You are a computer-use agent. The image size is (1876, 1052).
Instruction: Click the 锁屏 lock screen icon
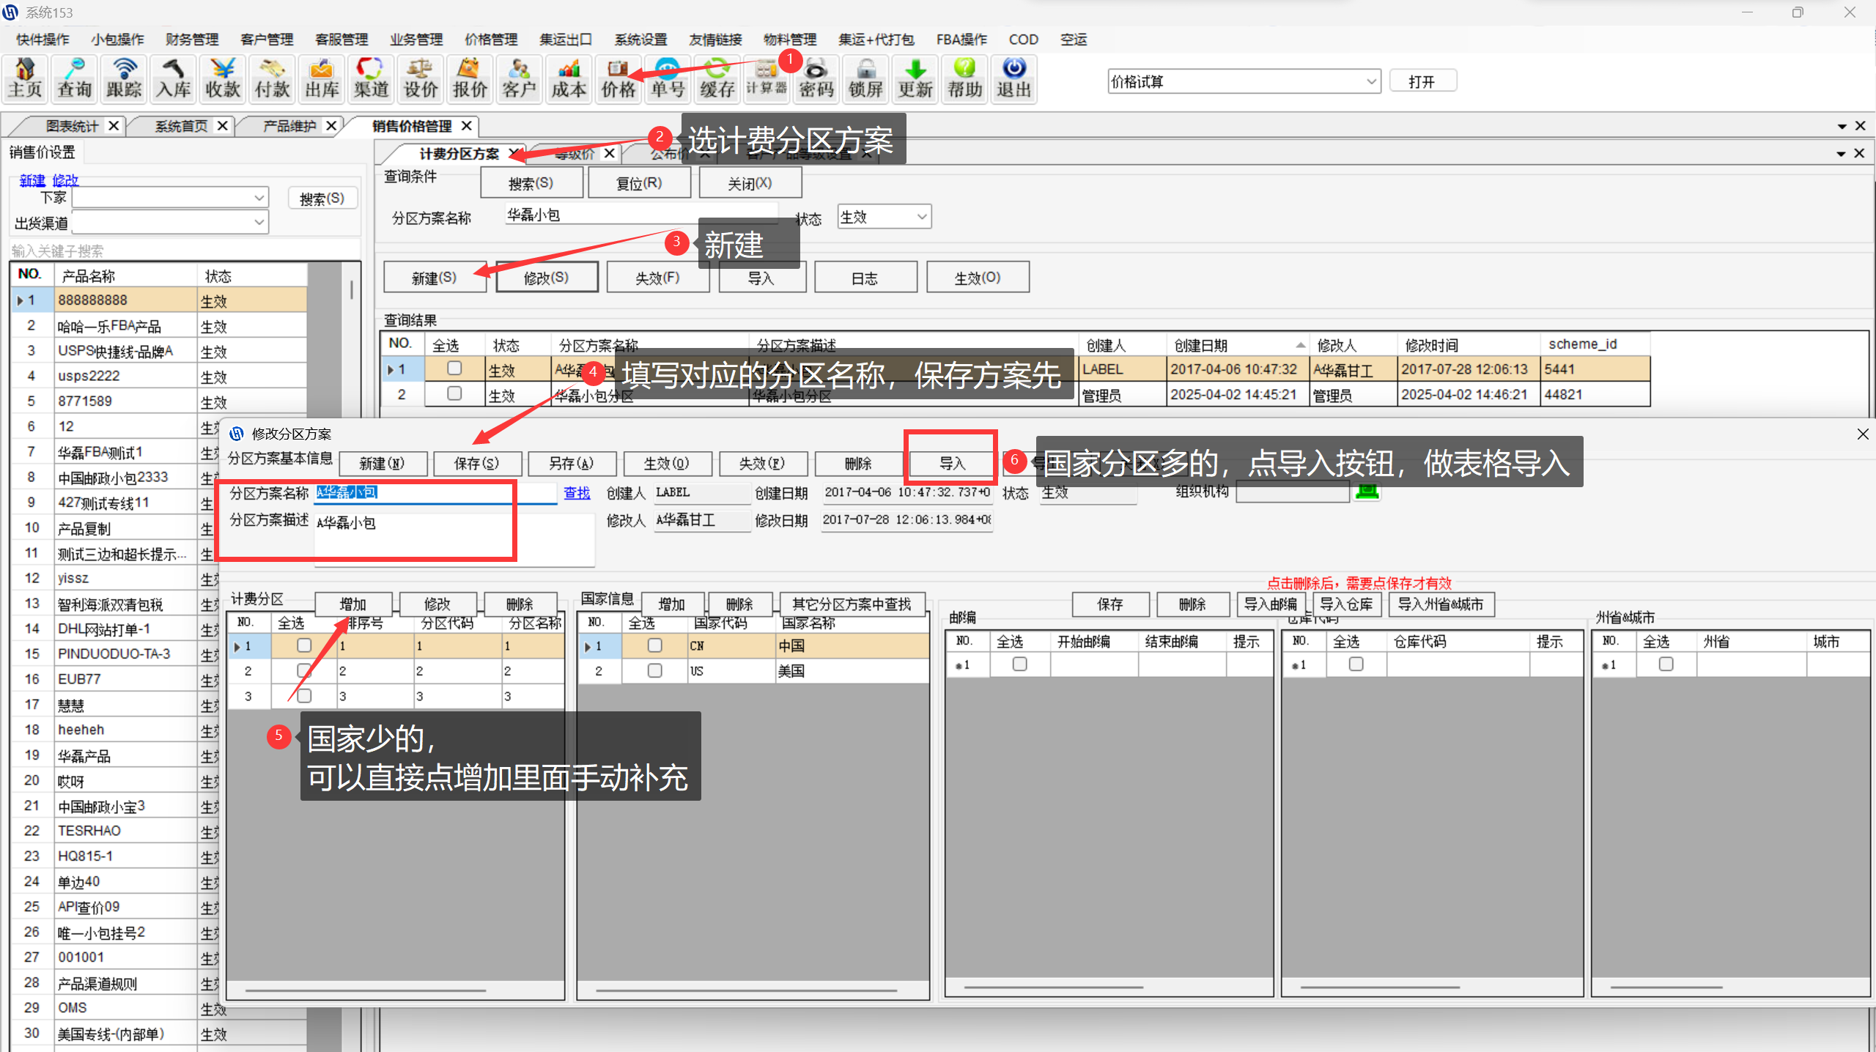[865, 78]
